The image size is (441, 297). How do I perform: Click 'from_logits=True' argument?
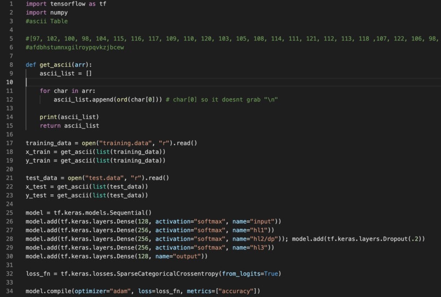[249, 274]
